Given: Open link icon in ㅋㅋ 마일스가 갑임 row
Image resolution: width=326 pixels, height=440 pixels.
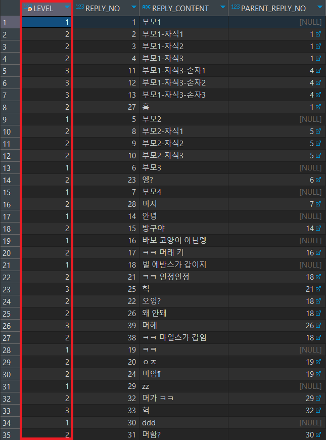Looking at the screenshot, I should tap(318, 337).
